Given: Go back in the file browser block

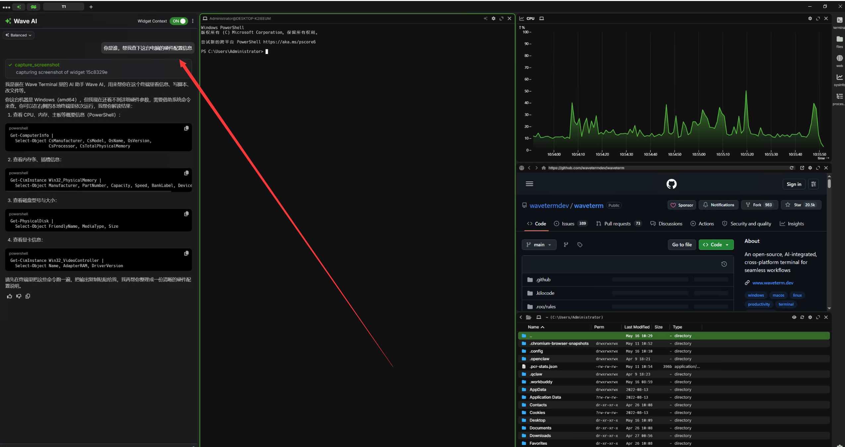Looking at the screenshot, I should coord(521,317).
